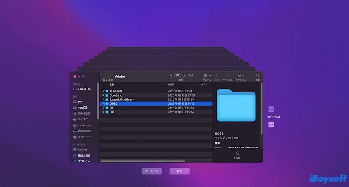Click the large OOBE folder preview thumbnail
The image size is (349, 187).
tap(236, 105)
